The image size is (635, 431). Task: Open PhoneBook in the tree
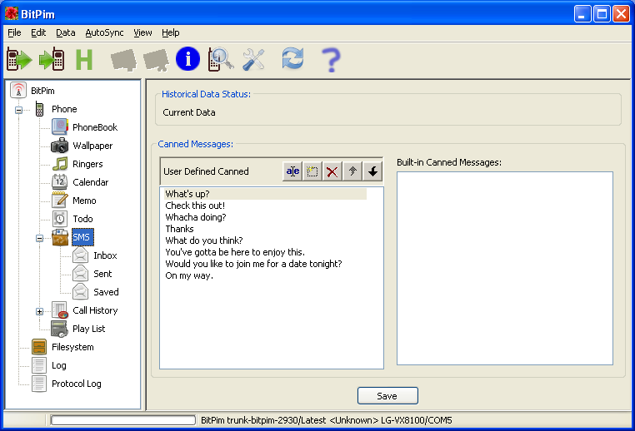click(x=95, y=127)
